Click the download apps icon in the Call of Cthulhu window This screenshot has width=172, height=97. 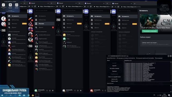pos(114,26)
